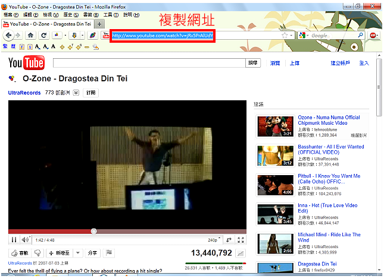Mute the video with the speaker icon
387x279 pixels.
coord(26,240)
